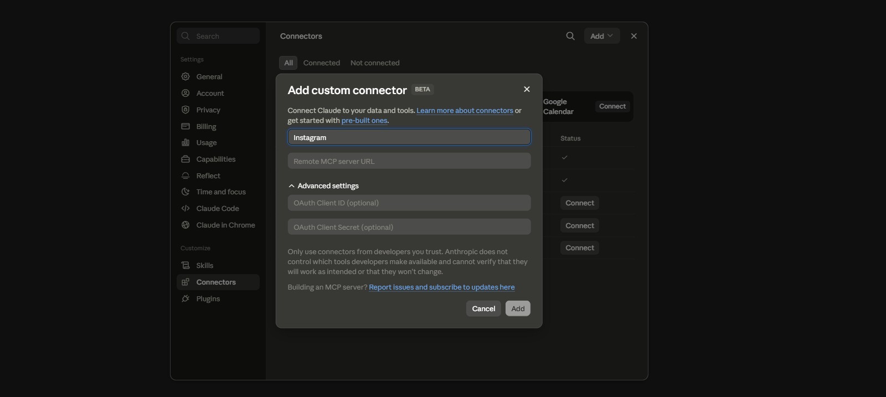Close the Add custom connector dialog
886x397 pixels.
[x=527, y=89]
